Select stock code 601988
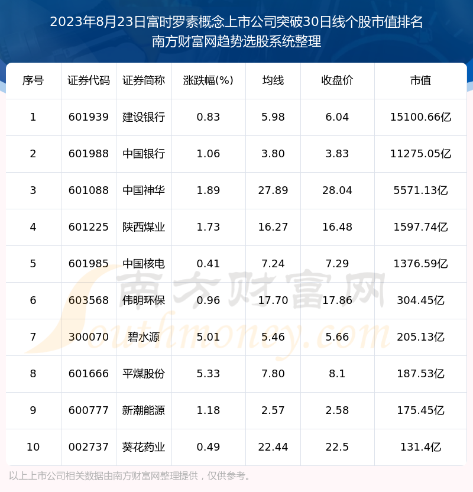The height and width of the screenshot is (492, 473). [x=89, y=154]
